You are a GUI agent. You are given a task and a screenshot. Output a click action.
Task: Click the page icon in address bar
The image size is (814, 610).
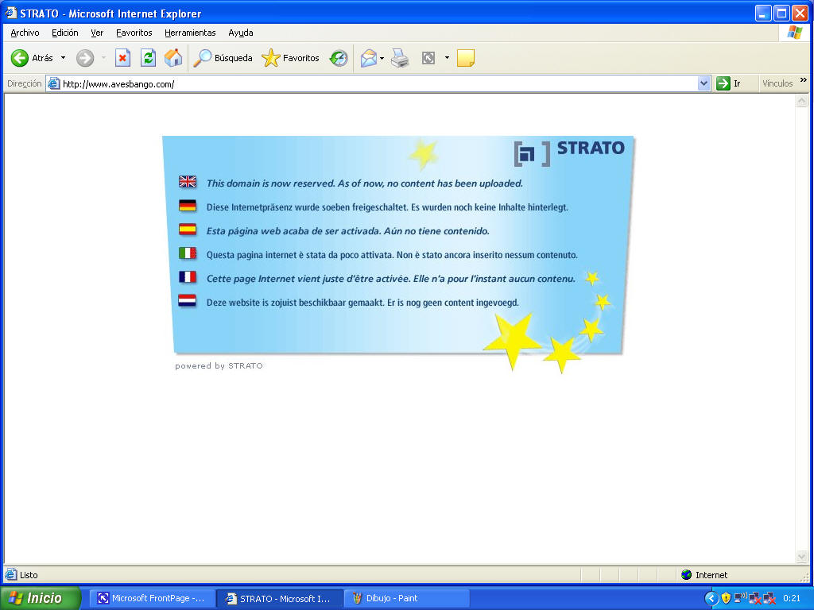pos(53,83)
